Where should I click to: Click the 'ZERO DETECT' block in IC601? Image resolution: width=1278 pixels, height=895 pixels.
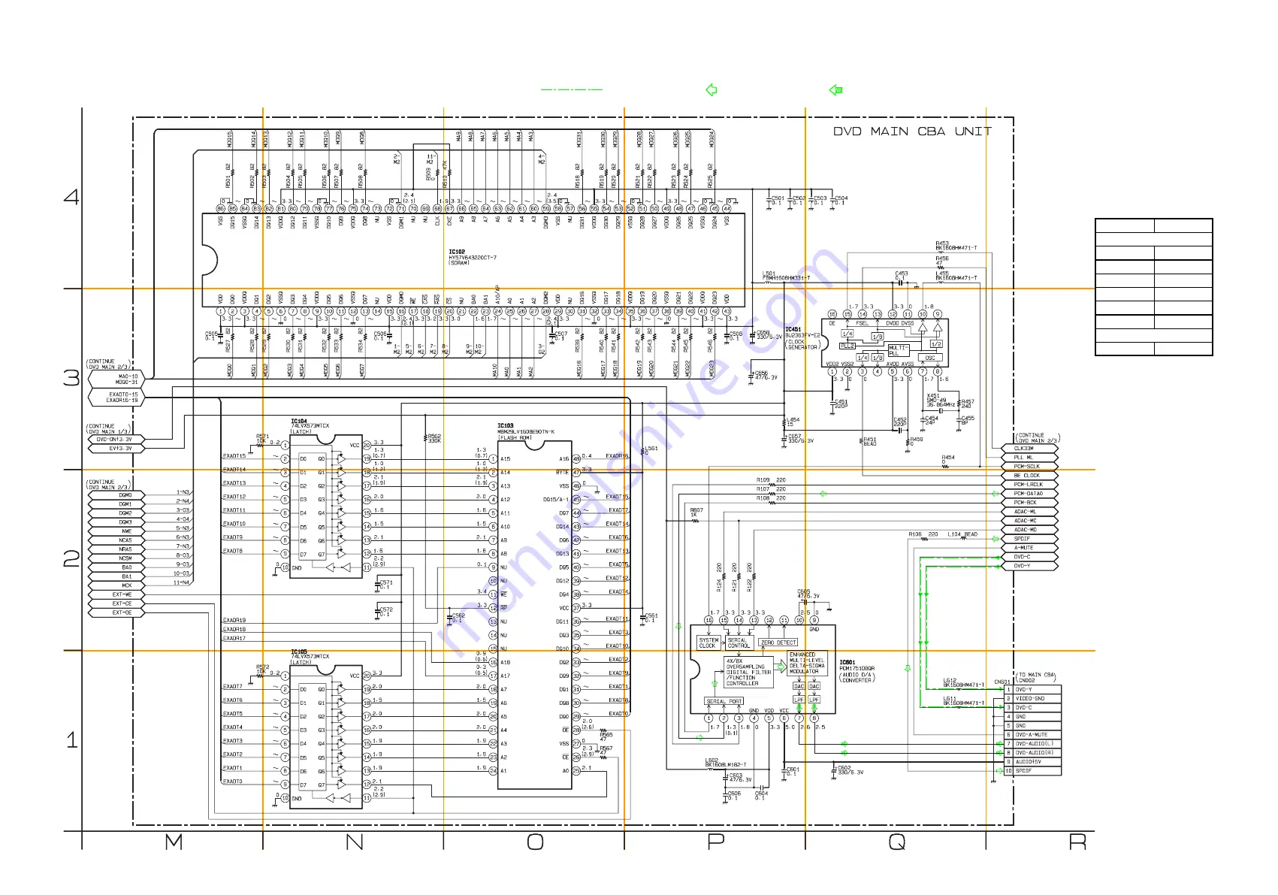tap(778, 643)
